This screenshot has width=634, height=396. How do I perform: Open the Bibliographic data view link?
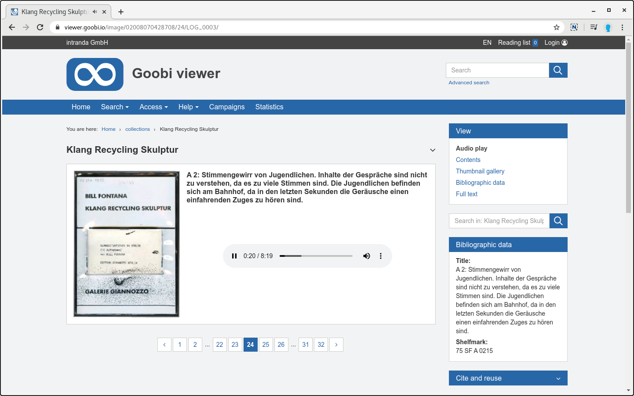tap(480, 183)
